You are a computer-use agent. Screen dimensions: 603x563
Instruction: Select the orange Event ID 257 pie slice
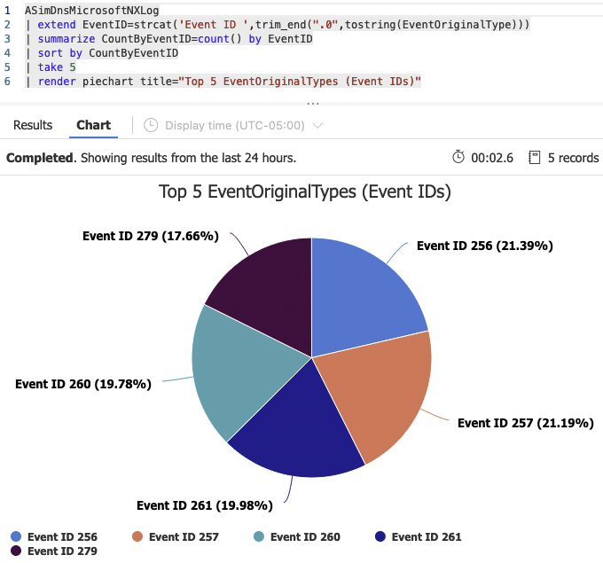click(x=377, y=395)
